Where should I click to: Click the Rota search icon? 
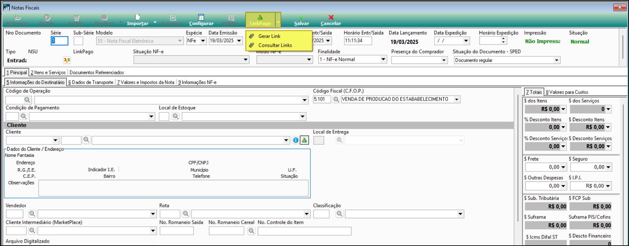pos(186,214)
